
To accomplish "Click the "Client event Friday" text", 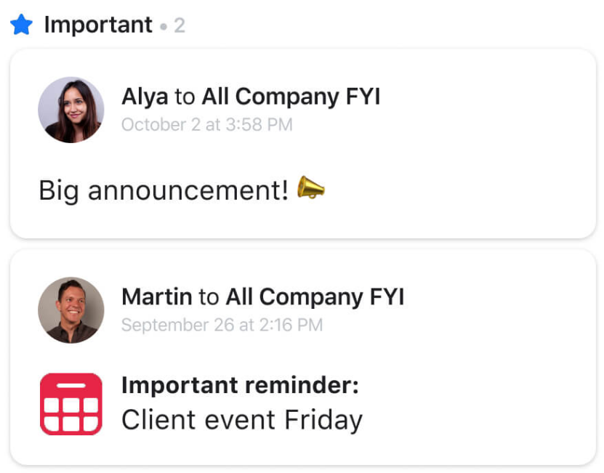I will click(x=241, y=420).
